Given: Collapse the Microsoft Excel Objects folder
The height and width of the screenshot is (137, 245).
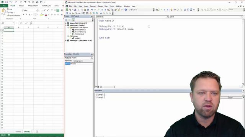Looking at the screenshot, I should click(68, 27).
